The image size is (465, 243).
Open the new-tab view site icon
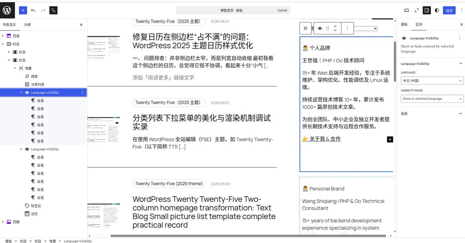pyautogui.click(x=417, y=10)
